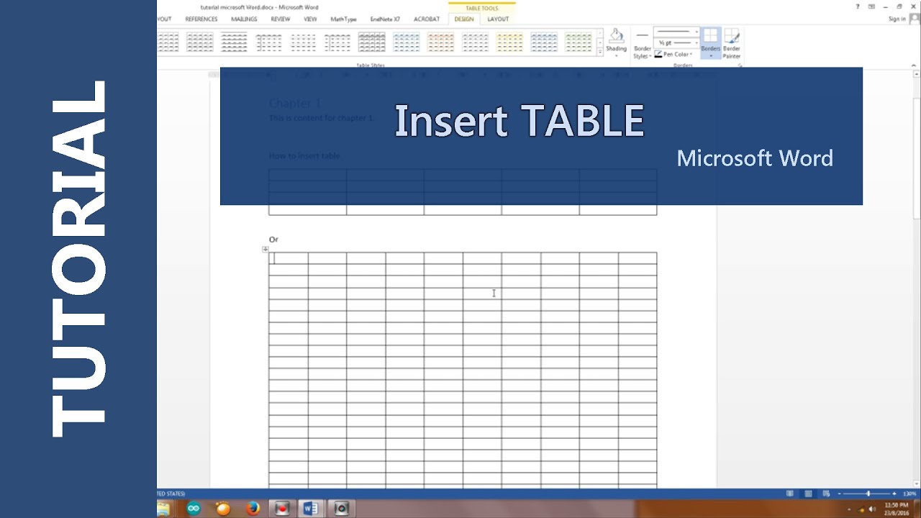Open Ribbon Display Options

point(871,6)
